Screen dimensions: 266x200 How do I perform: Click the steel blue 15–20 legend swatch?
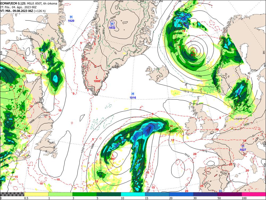(157, 194)
